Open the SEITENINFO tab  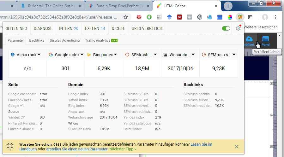(x=16, y=28)
